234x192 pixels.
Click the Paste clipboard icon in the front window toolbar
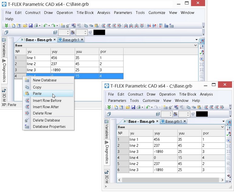(x=199, y=107)
